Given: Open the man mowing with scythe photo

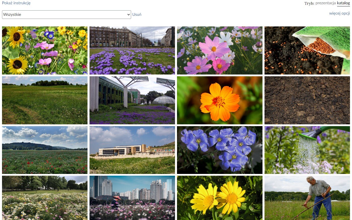Looking at the screenshot, I should pyautogui.click(x=307, y=198).
